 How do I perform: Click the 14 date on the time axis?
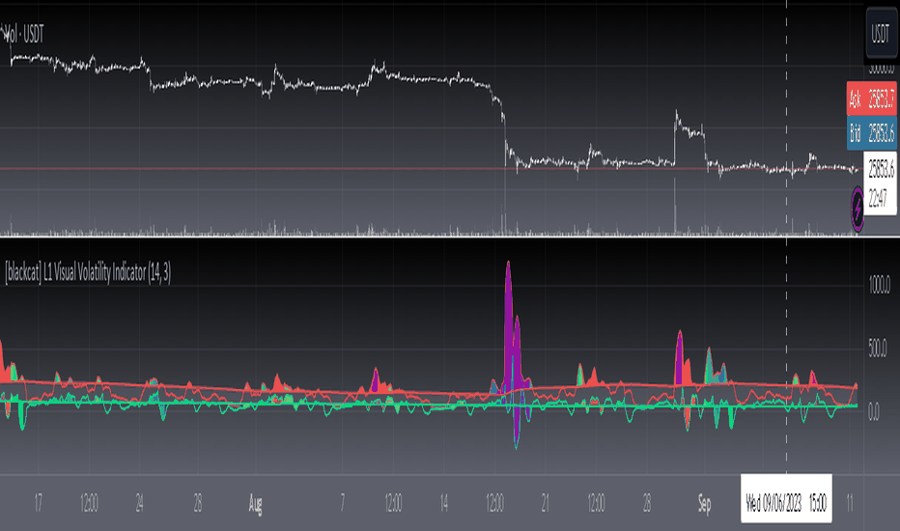[443, 503]
